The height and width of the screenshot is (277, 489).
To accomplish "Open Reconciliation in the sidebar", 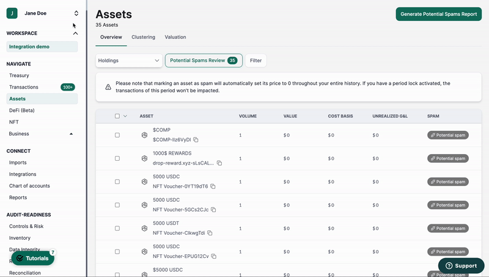I will point(25,273).
